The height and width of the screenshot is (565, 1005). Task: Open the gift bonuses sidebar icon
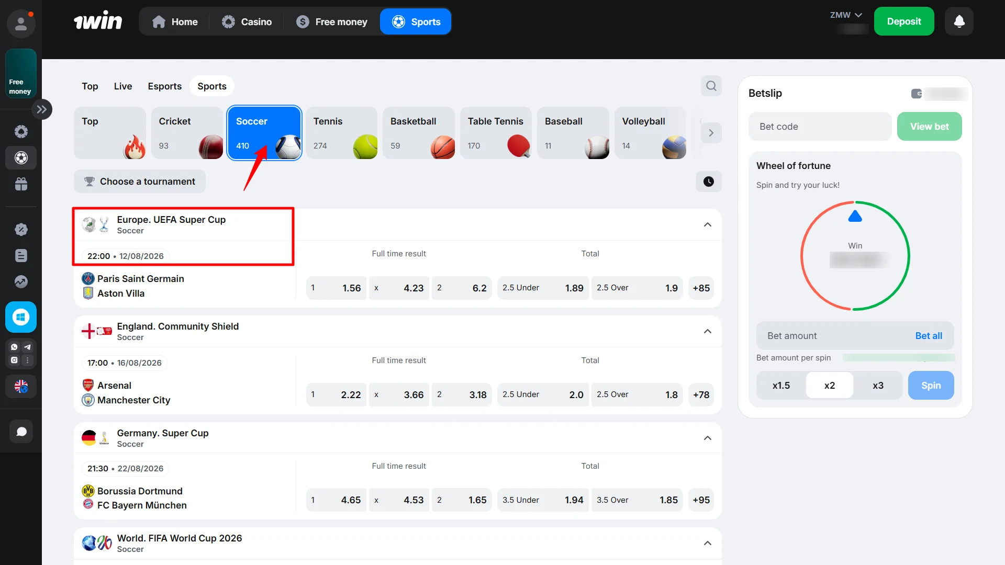(21, 184)
